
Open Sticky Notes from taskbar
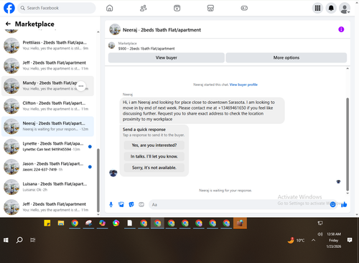point(47,223)
